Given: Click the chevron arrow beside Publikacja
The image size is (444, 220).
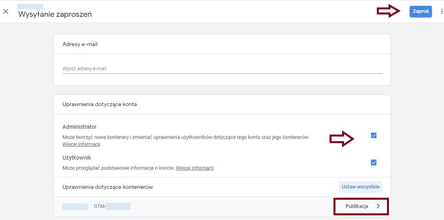Looking at the screenshot, I should (378, 206).
